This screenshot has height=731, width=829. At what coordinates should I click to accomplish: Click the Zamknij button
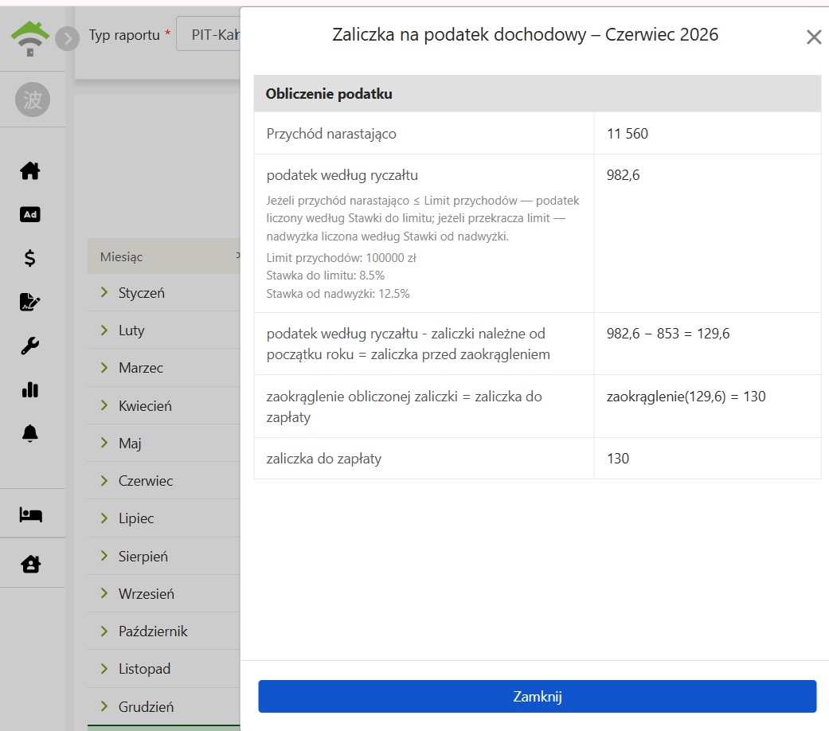[538, 696]
